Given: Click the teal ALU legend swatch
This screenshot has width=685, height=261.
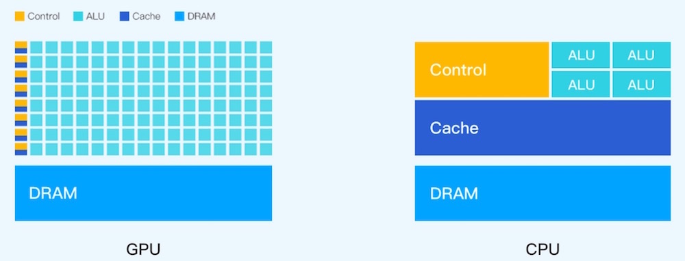Looking at the screenshot, I should [x=78, y=16].
